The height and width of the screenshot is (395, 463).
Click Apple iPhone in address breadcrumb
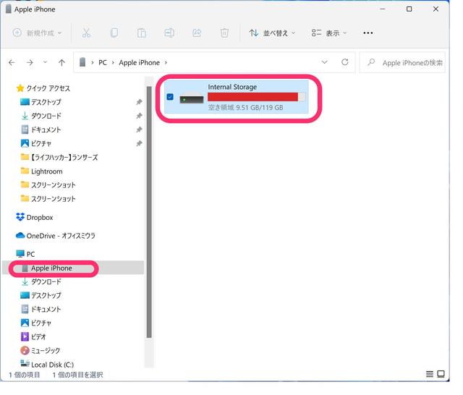tap(140, 63)
